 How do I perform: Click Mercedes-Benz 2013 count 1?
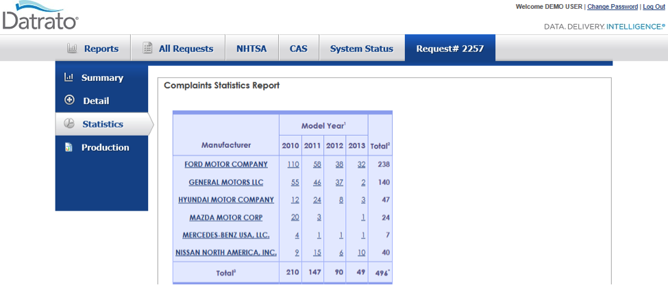[x=363, y=235]
